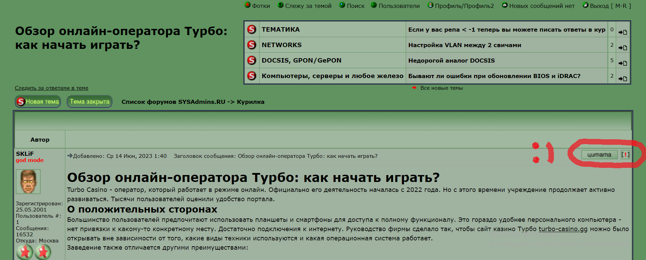Open Слежу за темой in top navigation
The height and width of the screenshot is (260, 646).
308,6
